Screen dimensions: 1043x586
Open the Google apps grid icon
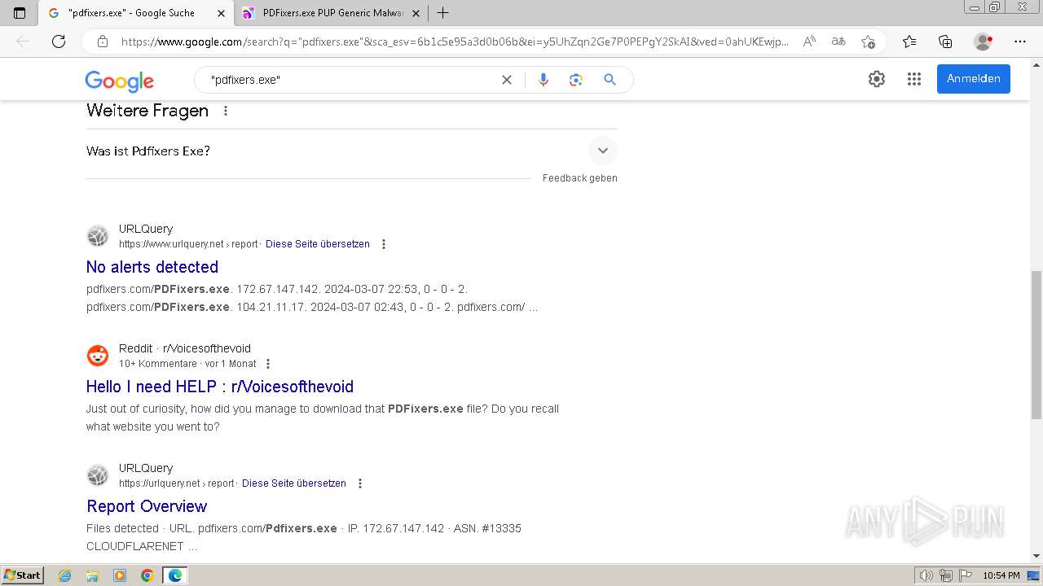[x=914, y=79]
